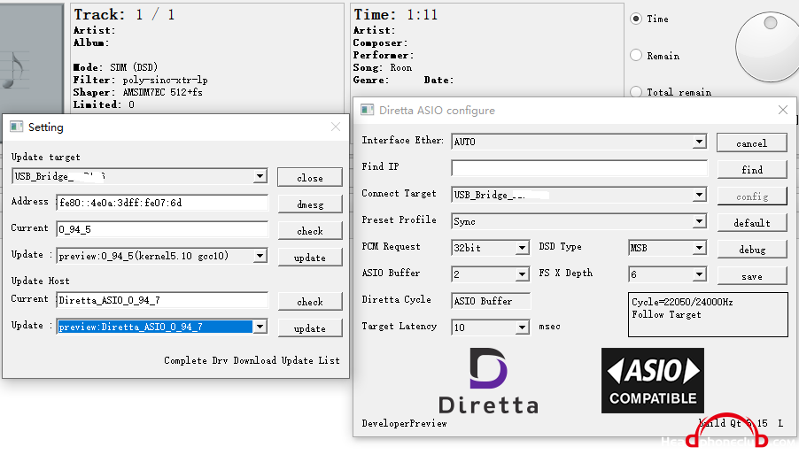Viewport: 799px width, 470px height.
Task: Click the 'Track: 1 / 1' display
Action: click(124, 15)
